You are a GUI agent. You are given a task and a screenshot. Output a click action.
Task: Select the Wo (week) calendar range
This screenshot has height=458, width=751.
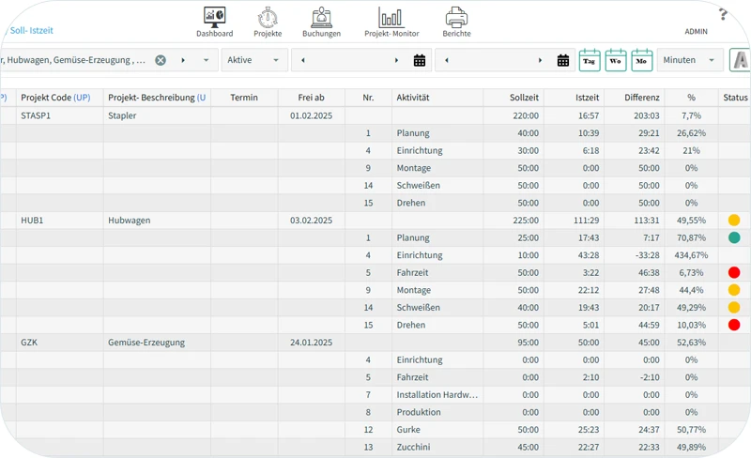point(616,60)
